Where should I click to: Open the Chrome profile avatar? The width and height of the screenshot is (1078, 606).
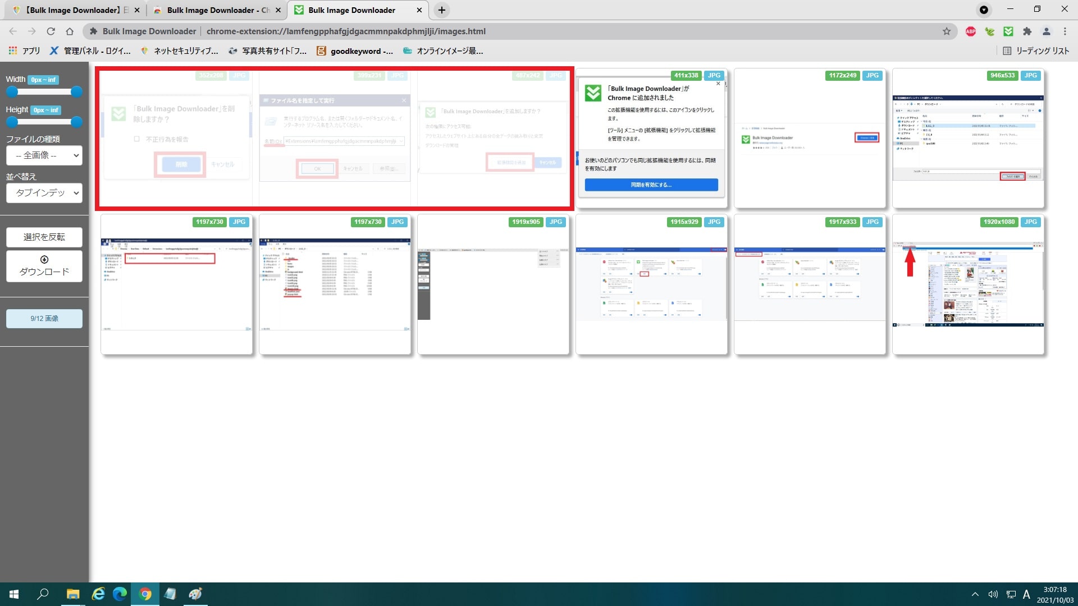[1046, 31]
